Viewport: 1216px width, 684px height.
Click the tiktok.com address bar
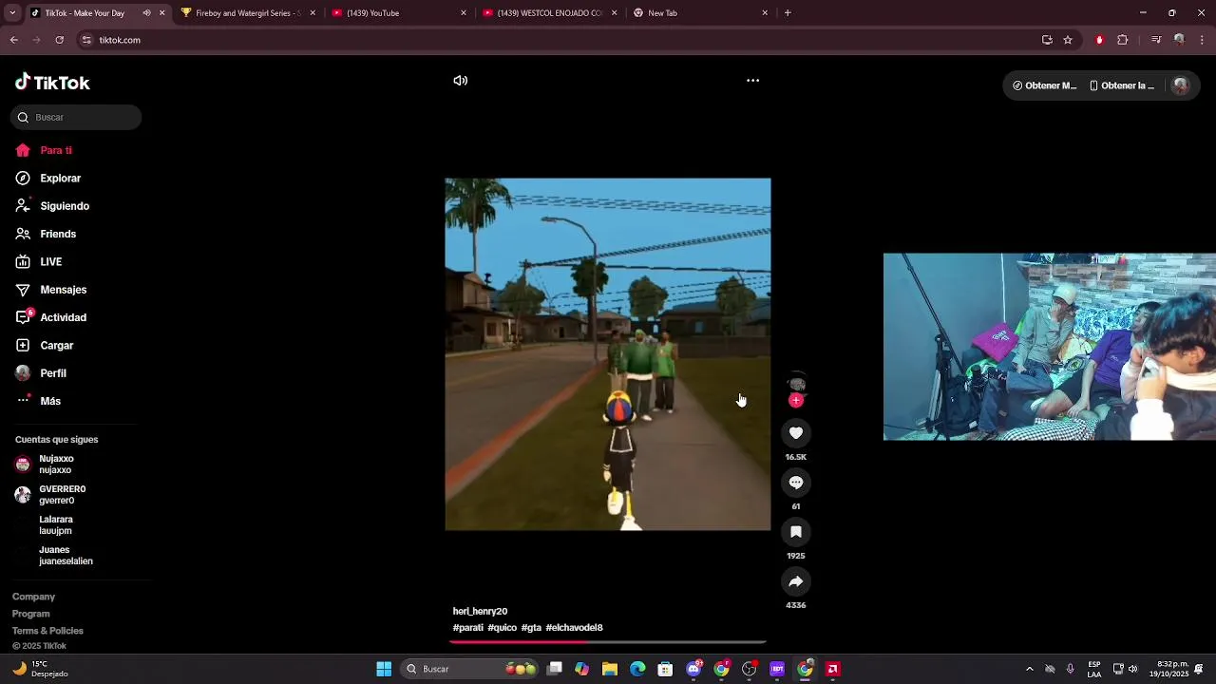[560, 40]
